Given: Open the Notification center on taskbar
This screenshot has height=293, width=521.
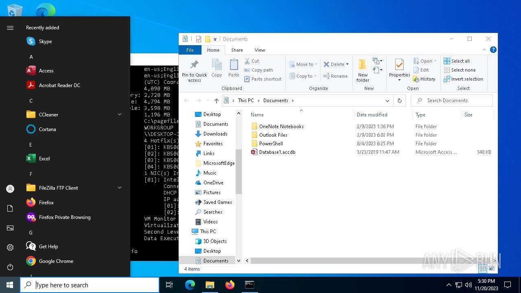Looking at the screenshot, I should (x=508, y=285).
